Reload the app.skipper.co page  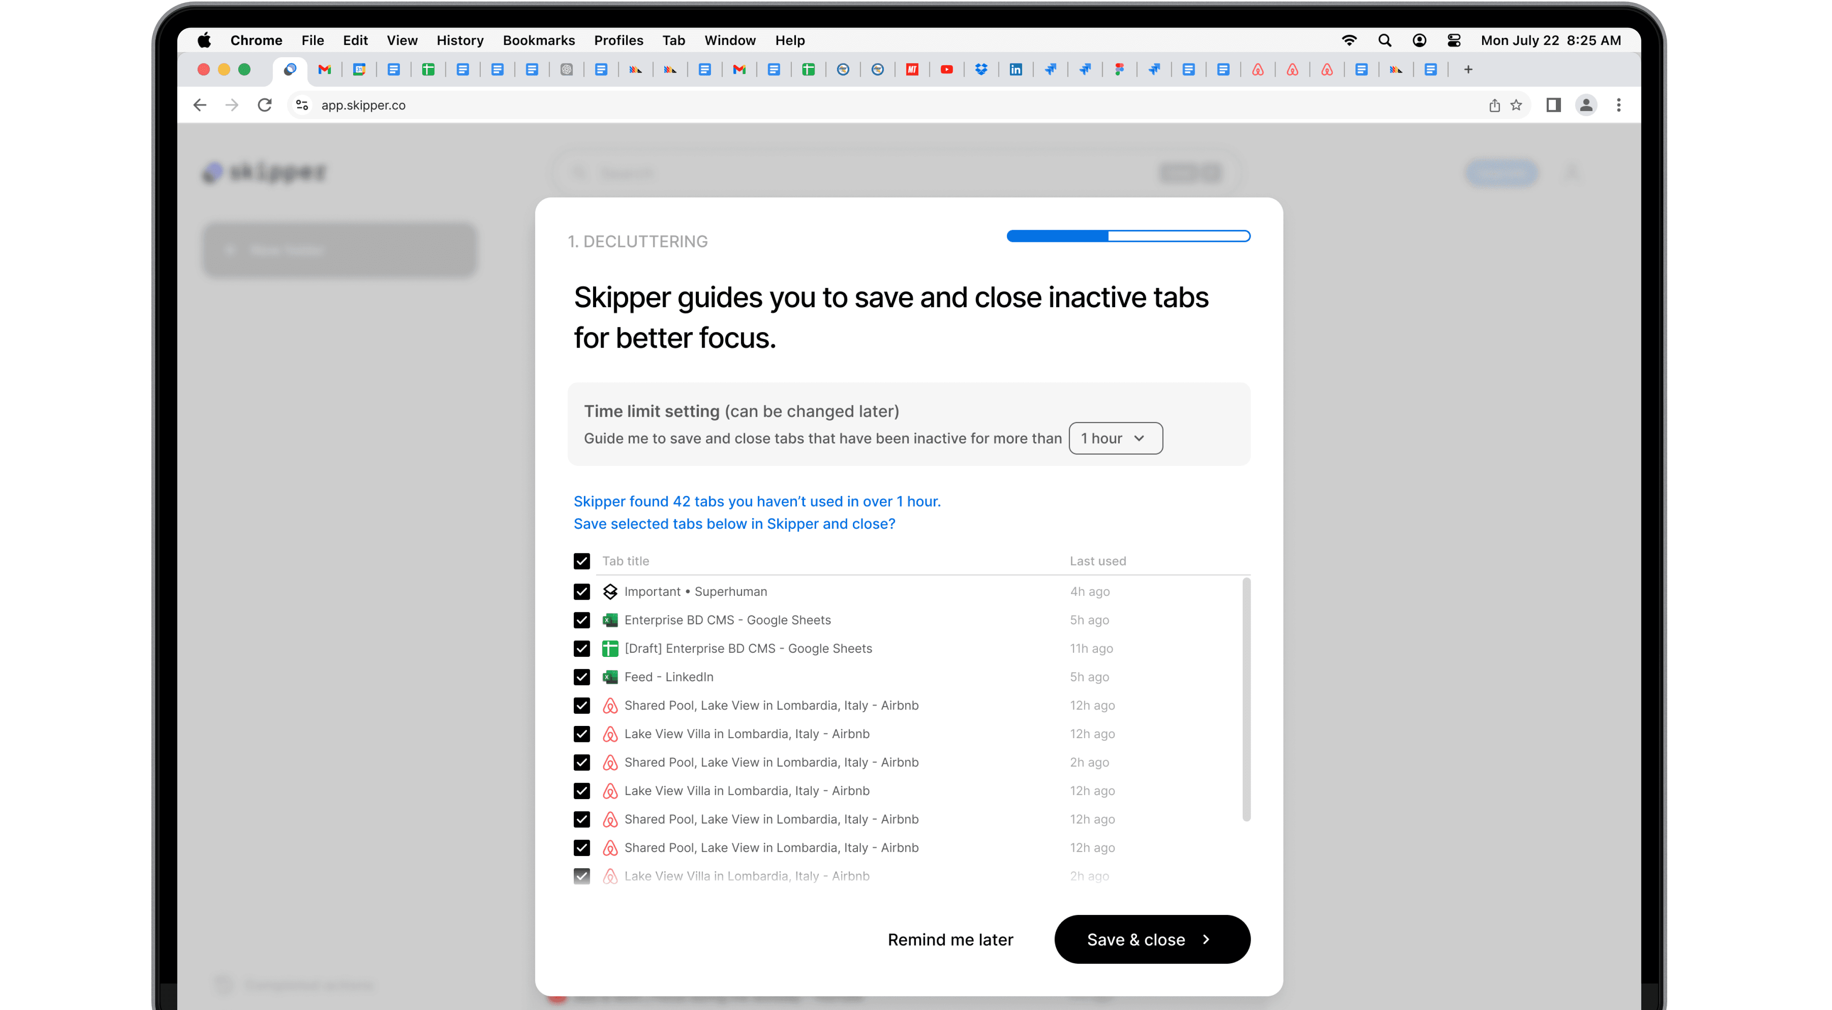[264, 105]
